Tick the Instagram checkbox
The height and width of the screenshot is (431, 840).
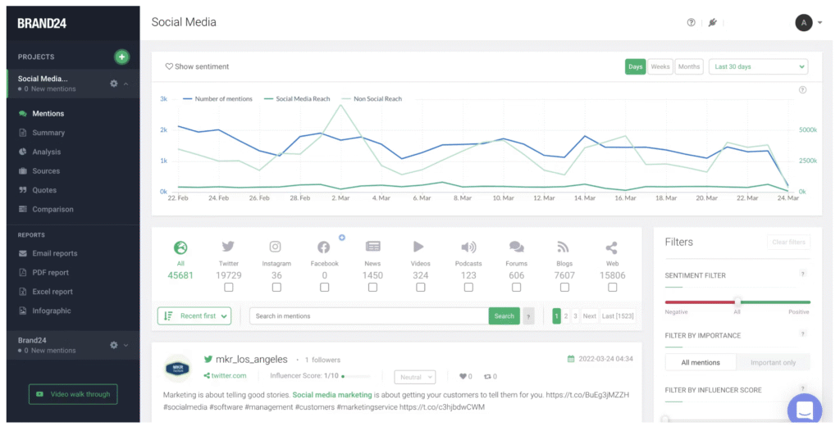(276, 288)
